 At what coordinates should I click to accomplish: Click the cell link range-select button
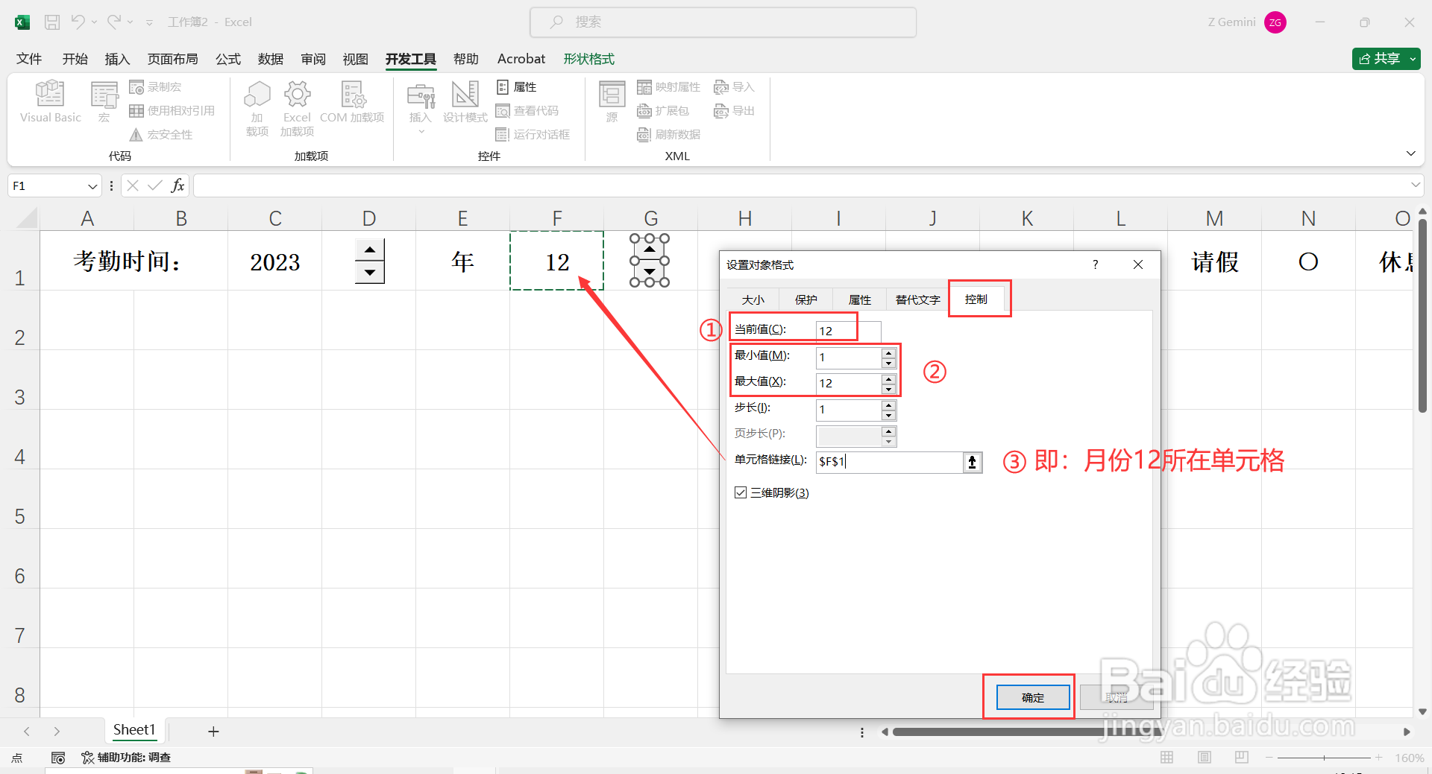point(973,462)
